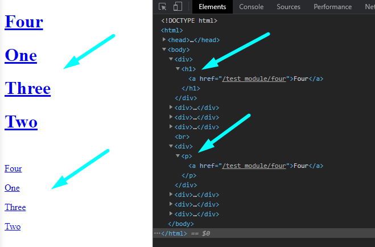Expand the collapsed head node

click(164, 40)
